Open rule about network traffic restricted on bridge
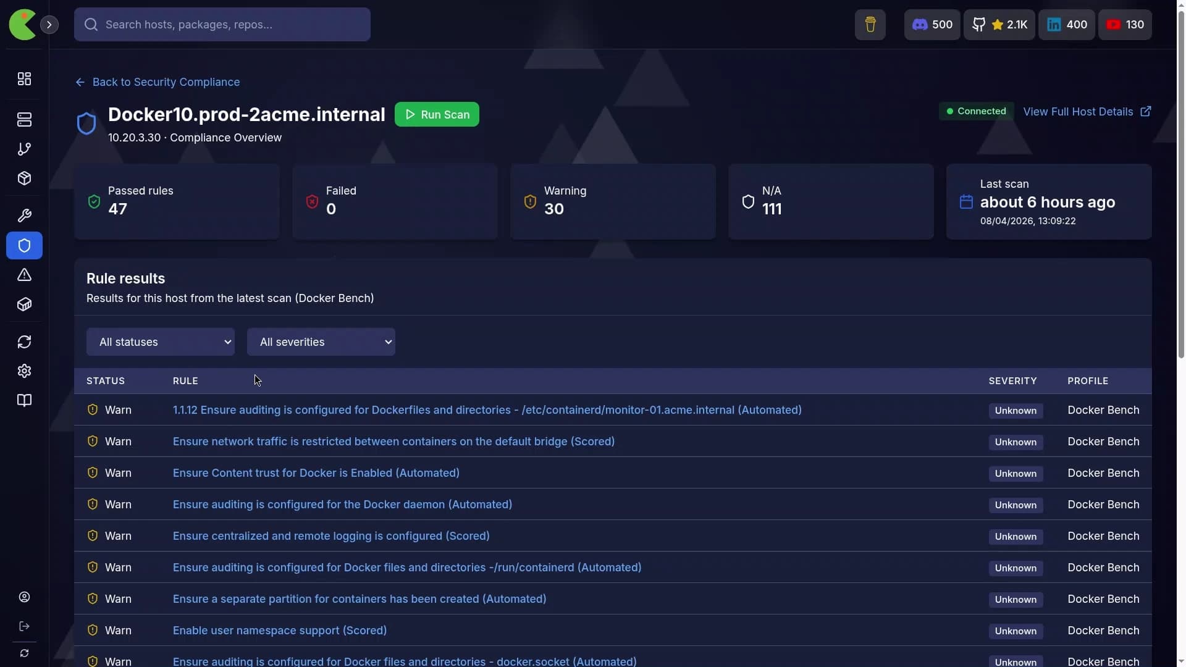This screenshot has height=667, width=1186. 393,442
